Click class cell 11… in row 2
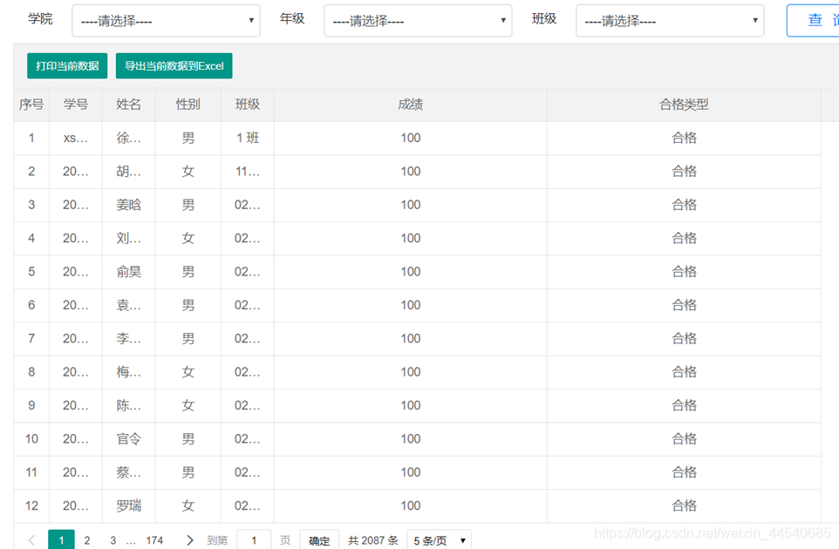Image resolution: width=839 pixels, height=549 pixels. point(247,172)
